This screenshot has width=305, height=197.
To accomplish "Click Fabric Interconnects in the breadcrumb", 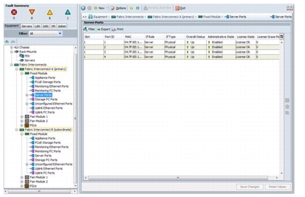I will tap(128, 17).
